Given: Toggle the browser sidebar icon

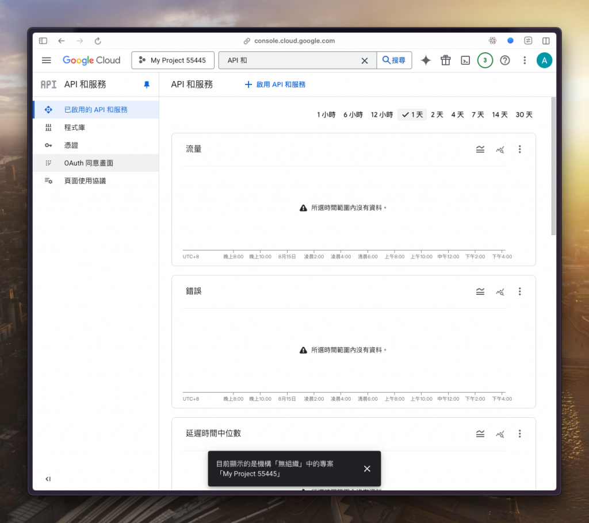Looking at the screenshot, I should coord(43,41).
